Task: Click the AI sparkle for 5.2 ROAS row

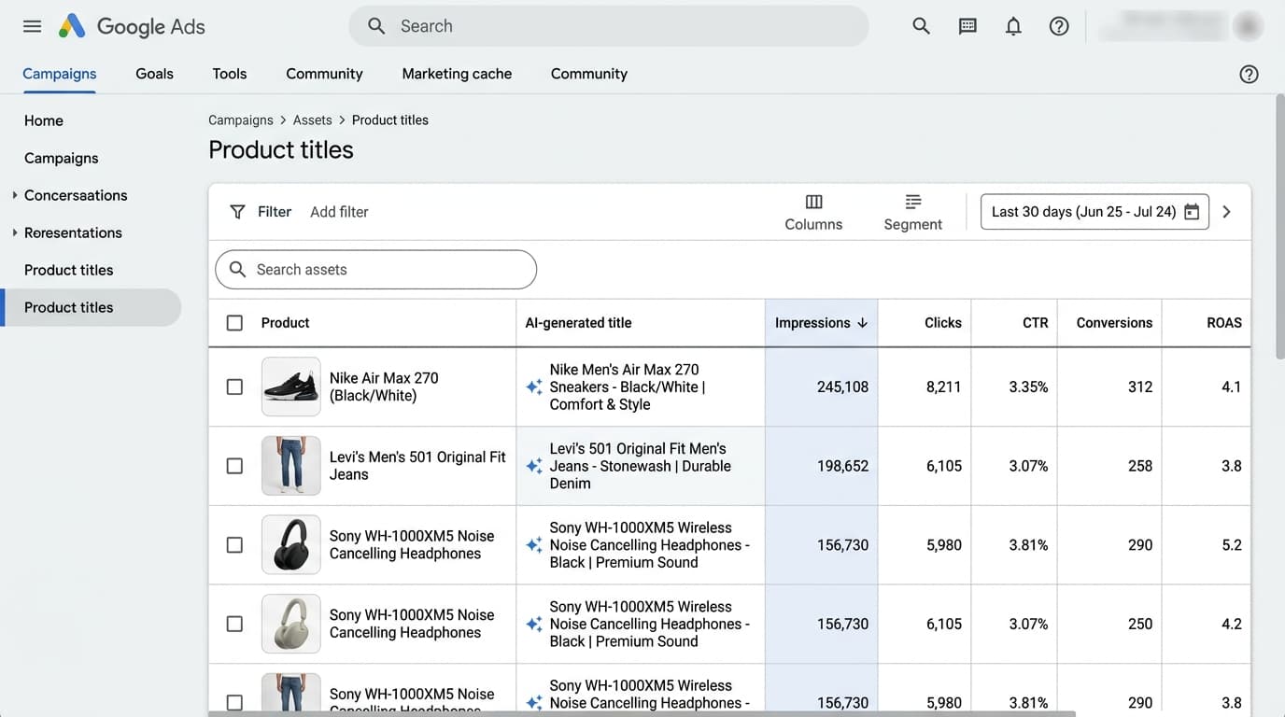Action: [534, 545]
